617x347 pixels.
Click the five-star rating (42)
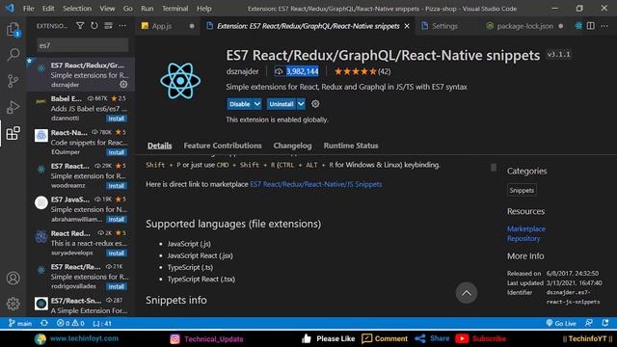pos(362,71)
